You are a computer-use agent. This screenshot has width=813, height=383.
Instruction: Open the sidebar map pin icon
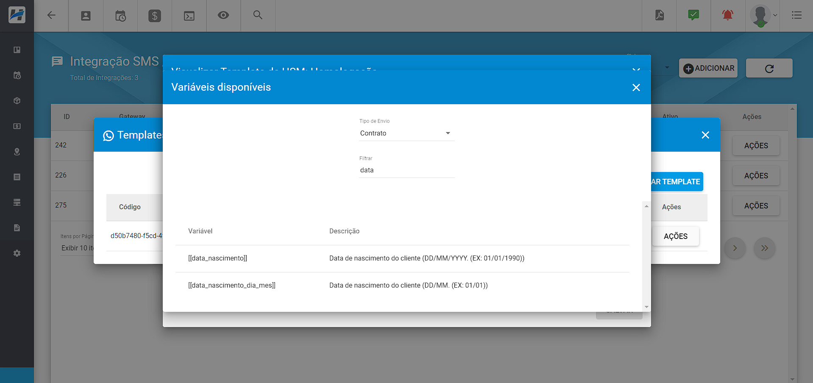[17, 152]
